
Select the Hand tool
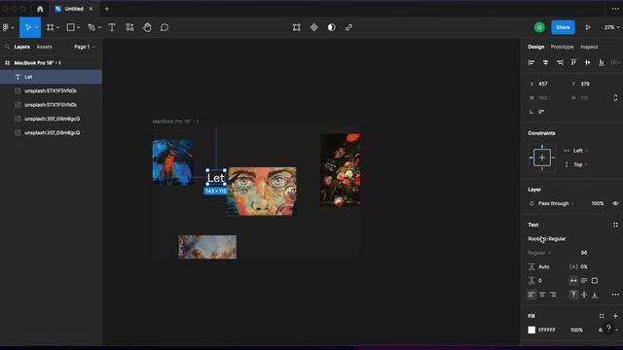point(147,27)
